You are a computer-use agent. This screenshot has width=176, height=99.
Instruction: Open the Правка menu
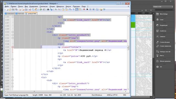[x=13, y=7]
